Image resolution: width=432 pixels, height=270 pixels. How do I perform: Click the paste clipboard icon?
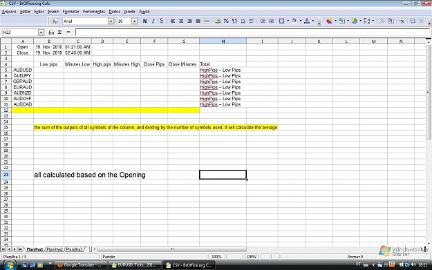(x=391, y=21)
